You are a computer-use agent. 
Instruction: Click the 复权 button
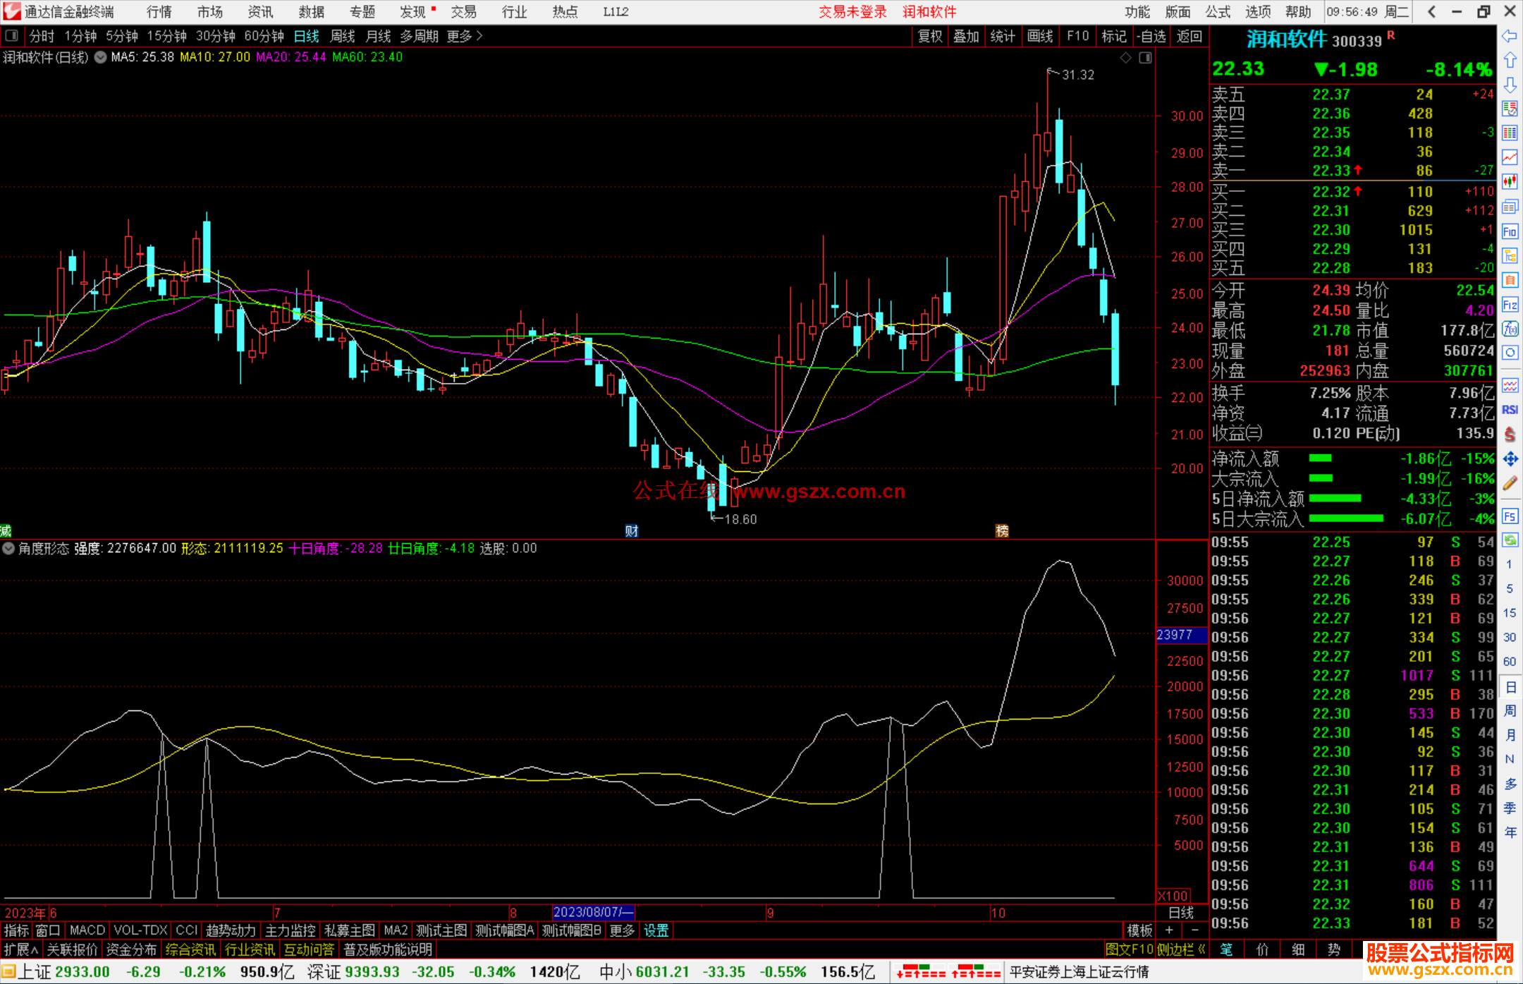coord(930,36)
